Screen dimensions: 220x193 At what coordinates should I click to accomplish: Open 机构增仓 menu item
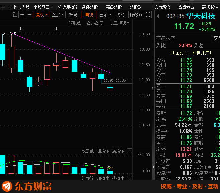162,7
